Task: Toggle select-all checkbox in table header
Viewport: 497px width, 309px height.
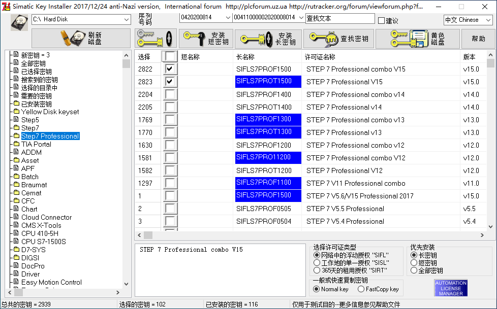Action: (x=170, y=57)
